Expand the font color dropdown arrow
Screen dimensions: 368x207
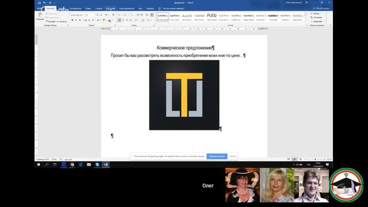(x=112, y=21)
